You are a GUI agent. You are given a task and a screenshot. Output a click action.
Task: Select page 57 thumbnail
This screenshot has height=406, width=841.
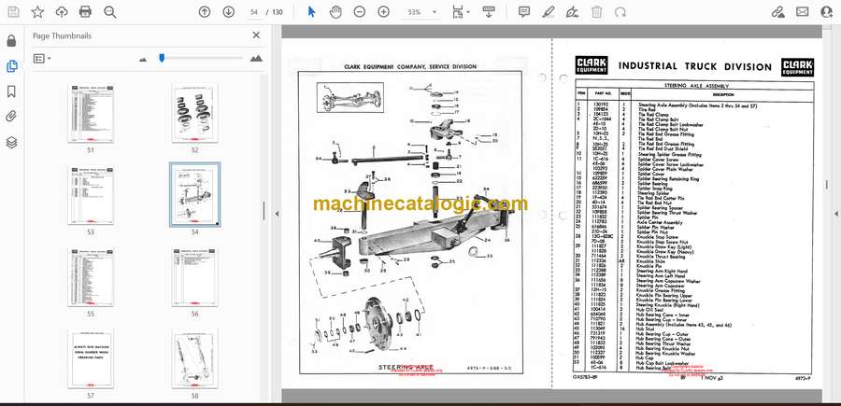pos(91,358)
